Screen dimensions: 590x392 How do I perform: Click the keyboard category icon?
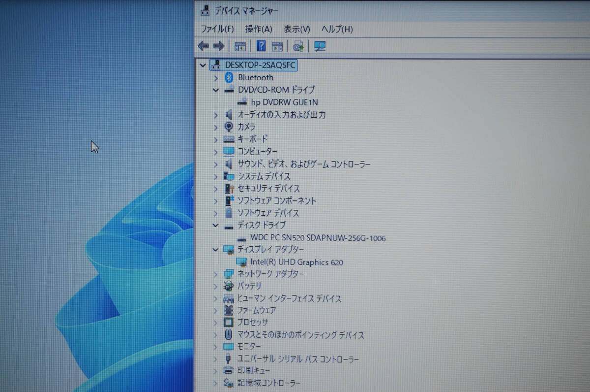click(x=229, y=139)
